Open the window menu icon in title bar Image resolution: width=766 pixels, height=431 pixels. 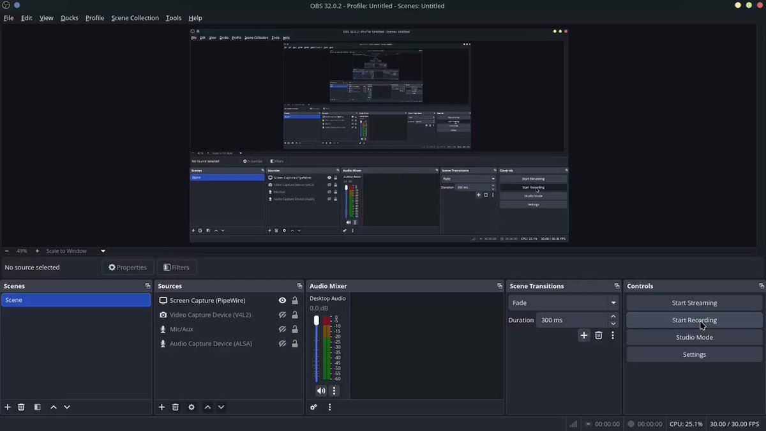[x=6, y=5]
